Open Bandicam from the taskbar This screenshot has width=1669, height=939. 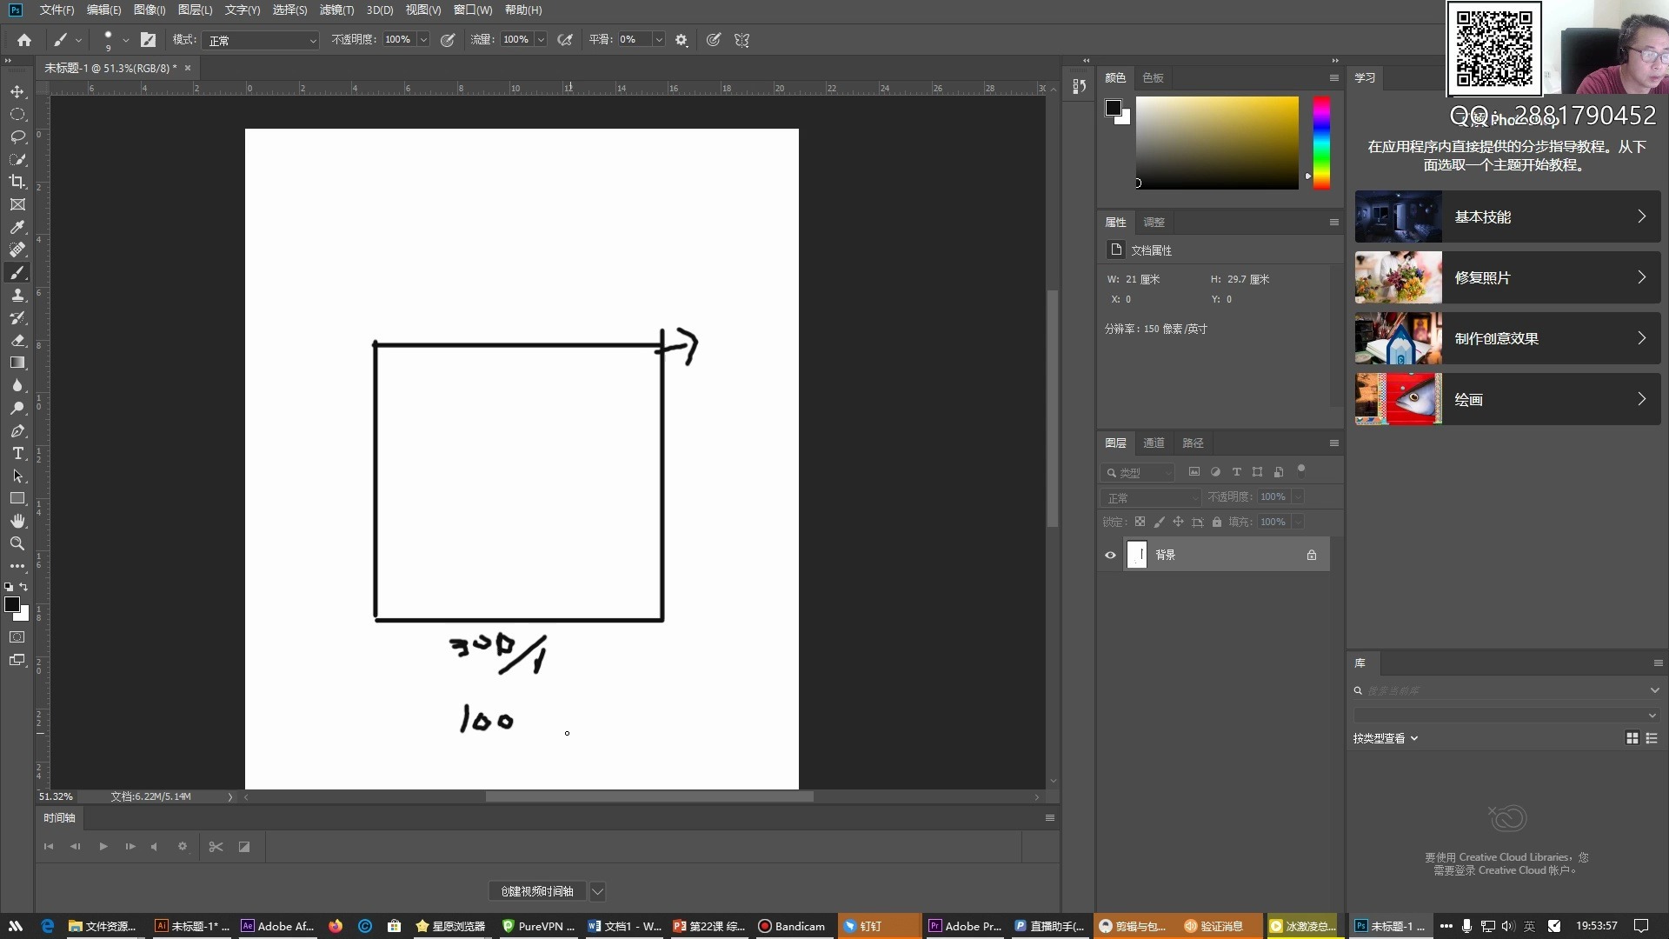[x=791, y=926]
